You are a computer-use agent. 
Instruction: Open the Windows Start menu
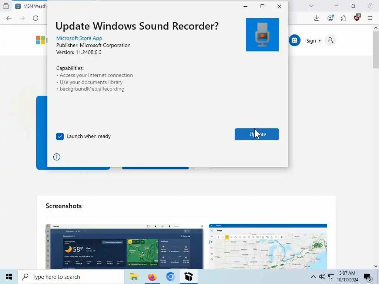click(x=9, y=277)
